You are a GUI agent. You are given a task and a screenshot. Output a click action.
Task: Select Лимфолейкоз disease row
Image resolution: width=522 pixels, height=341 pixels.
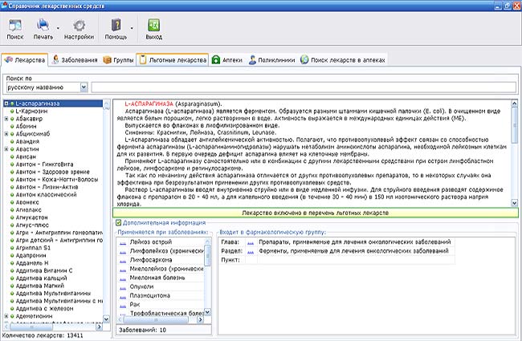point(160,251)
